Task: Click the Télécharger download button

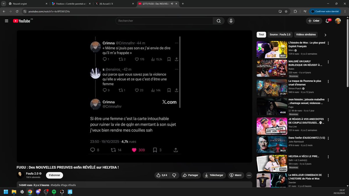Action: (214, 175)
